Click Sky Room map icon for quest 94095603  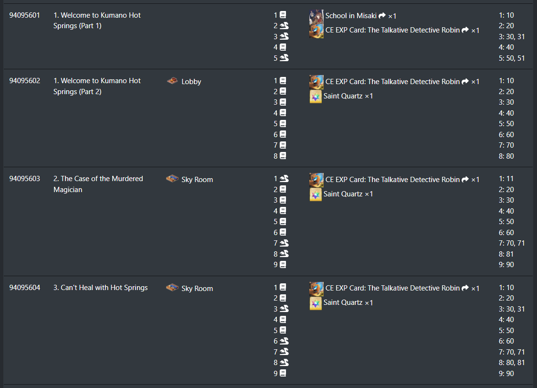point(172,179)
